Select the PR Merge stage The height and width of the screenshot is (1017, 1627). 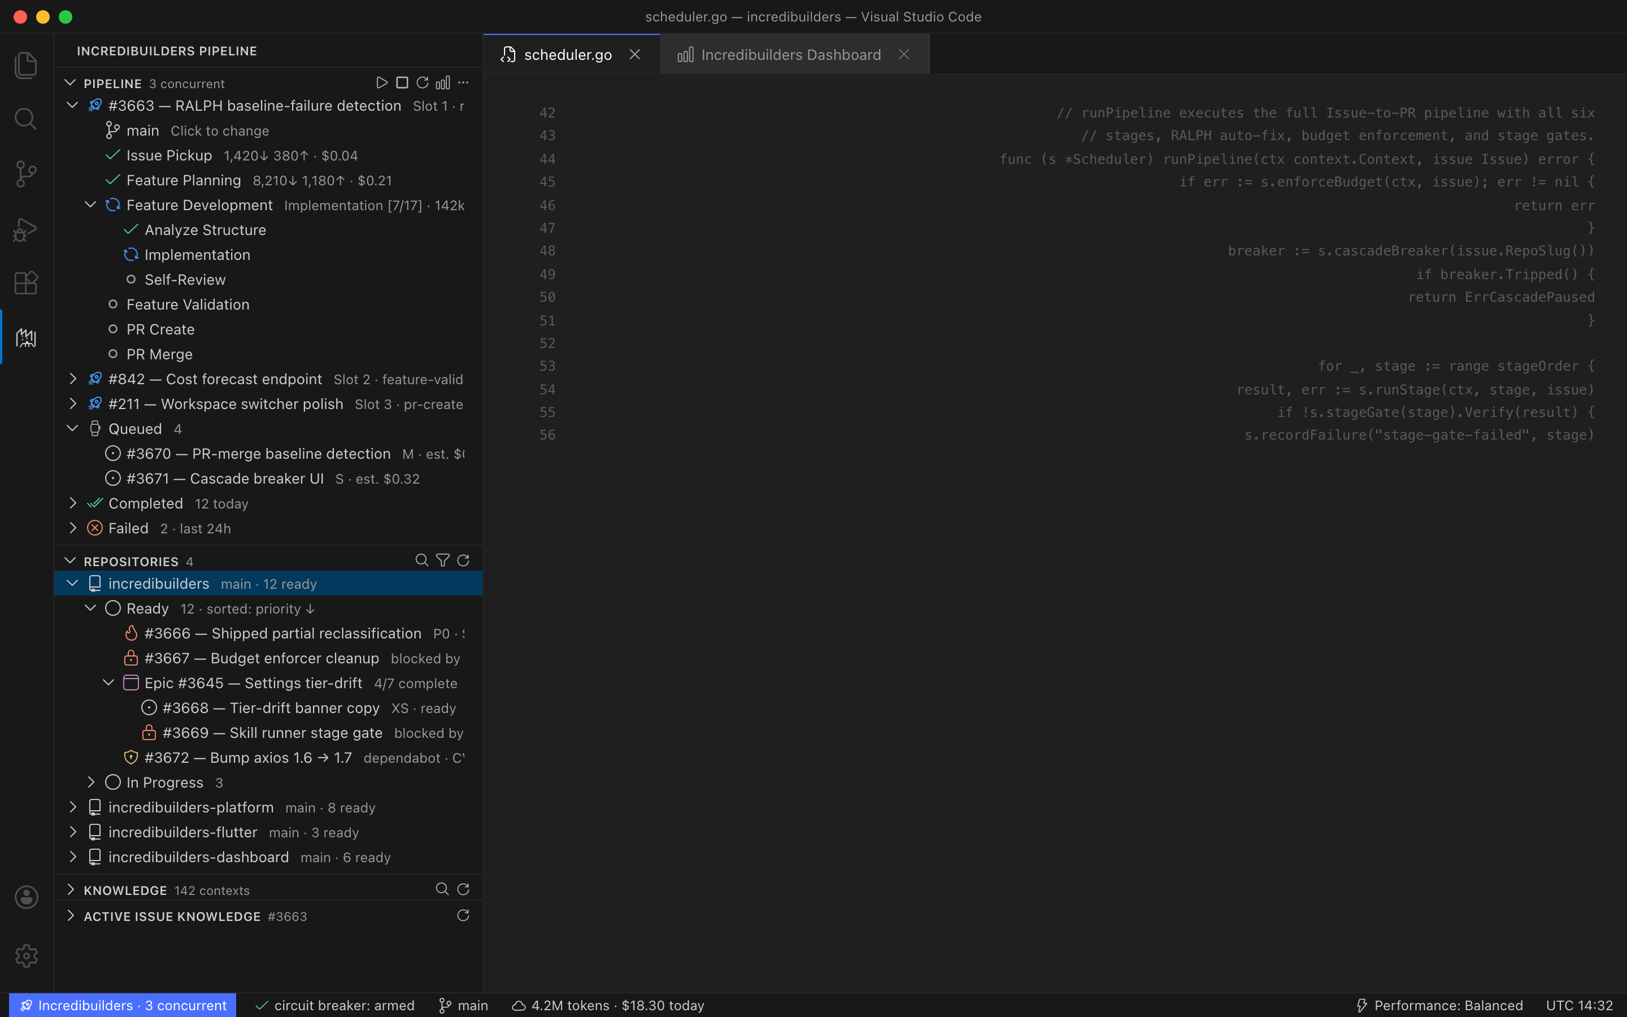pos(268,354)
